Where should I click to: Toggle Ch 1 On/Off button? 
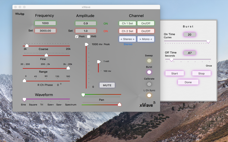[146, 23]
